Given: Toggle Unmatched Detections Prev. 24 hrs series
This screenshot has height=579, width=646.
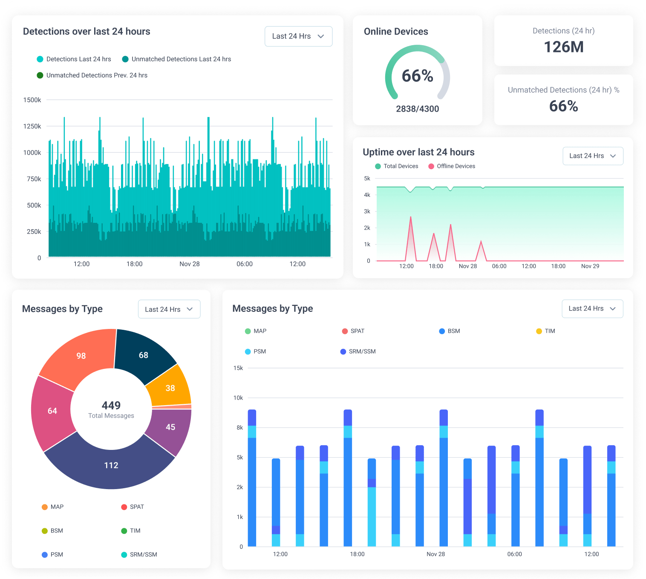Looking at the screenshot, I should click(40, 75).
